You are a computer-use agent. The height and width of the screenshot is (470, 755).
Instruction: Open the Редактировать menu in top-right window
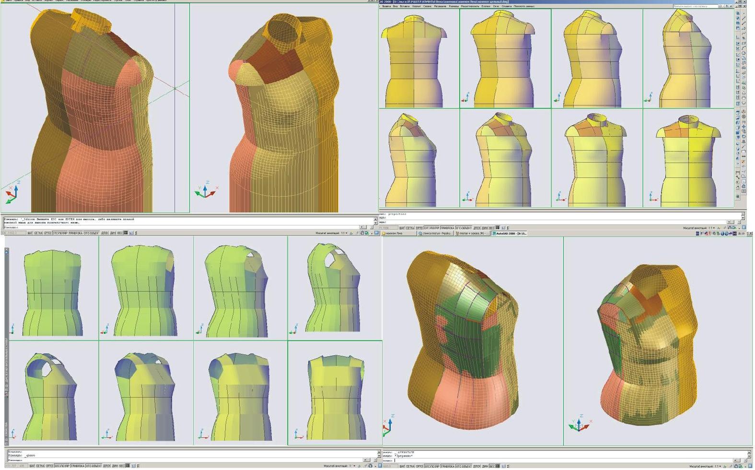[x=470, y=6]
